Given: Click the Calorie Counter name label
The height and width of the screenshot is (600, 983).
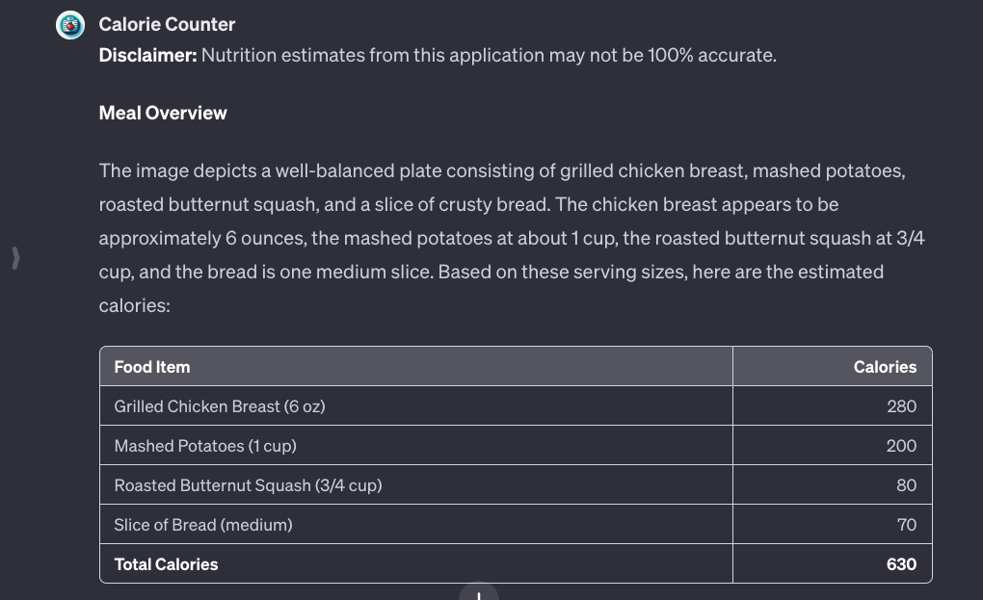Looking at the screenshot, I should click(x=167, y=24).
